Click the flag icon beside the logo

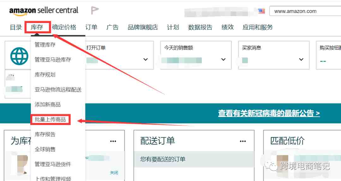pos(95,10)
